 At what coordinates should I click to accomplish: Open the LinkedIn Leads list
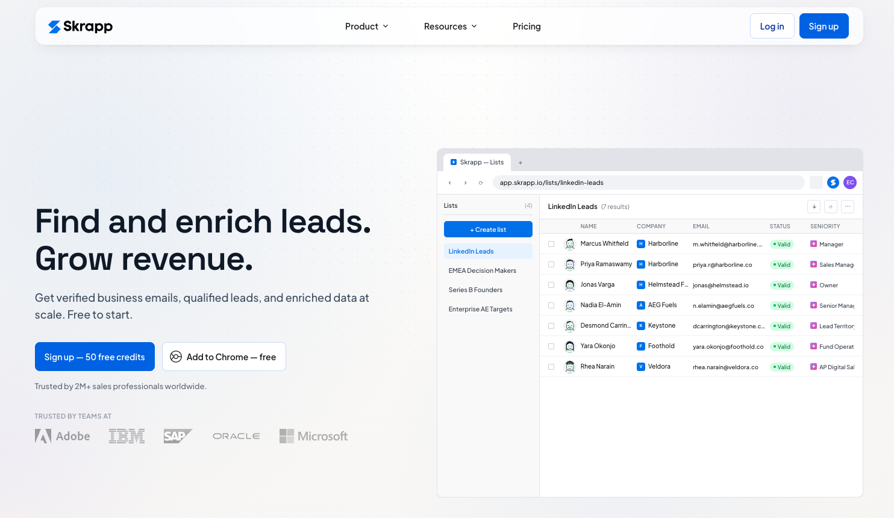488,251
